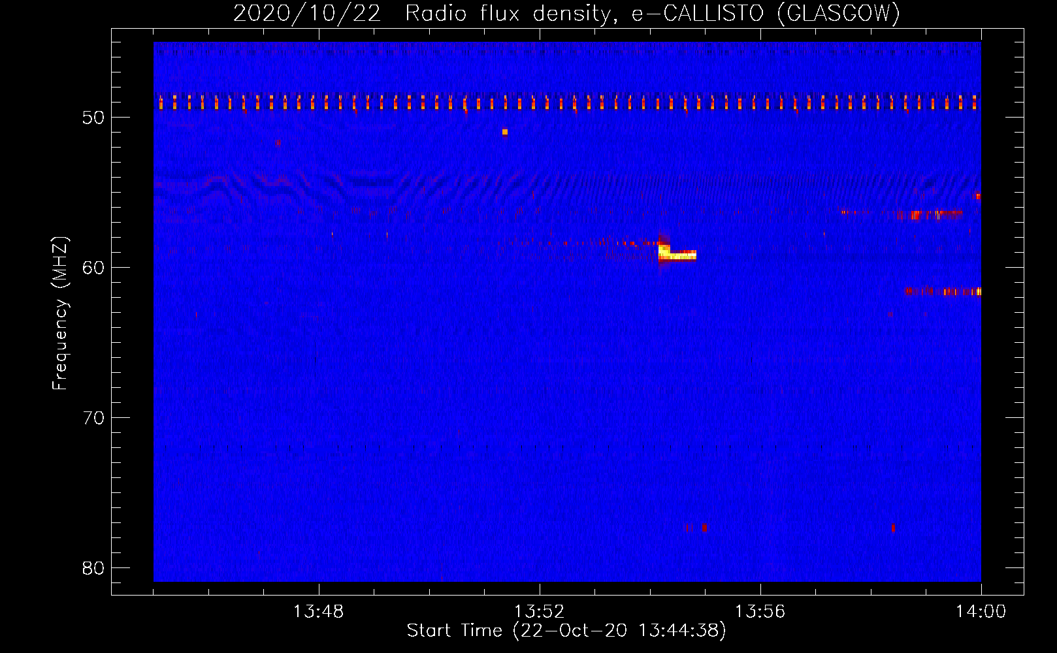The height and width of the screenshot is (653, 1057).
Task: Click the orange spot near 51 MHz
Action: pyautogui.click(x=505, y=132)
